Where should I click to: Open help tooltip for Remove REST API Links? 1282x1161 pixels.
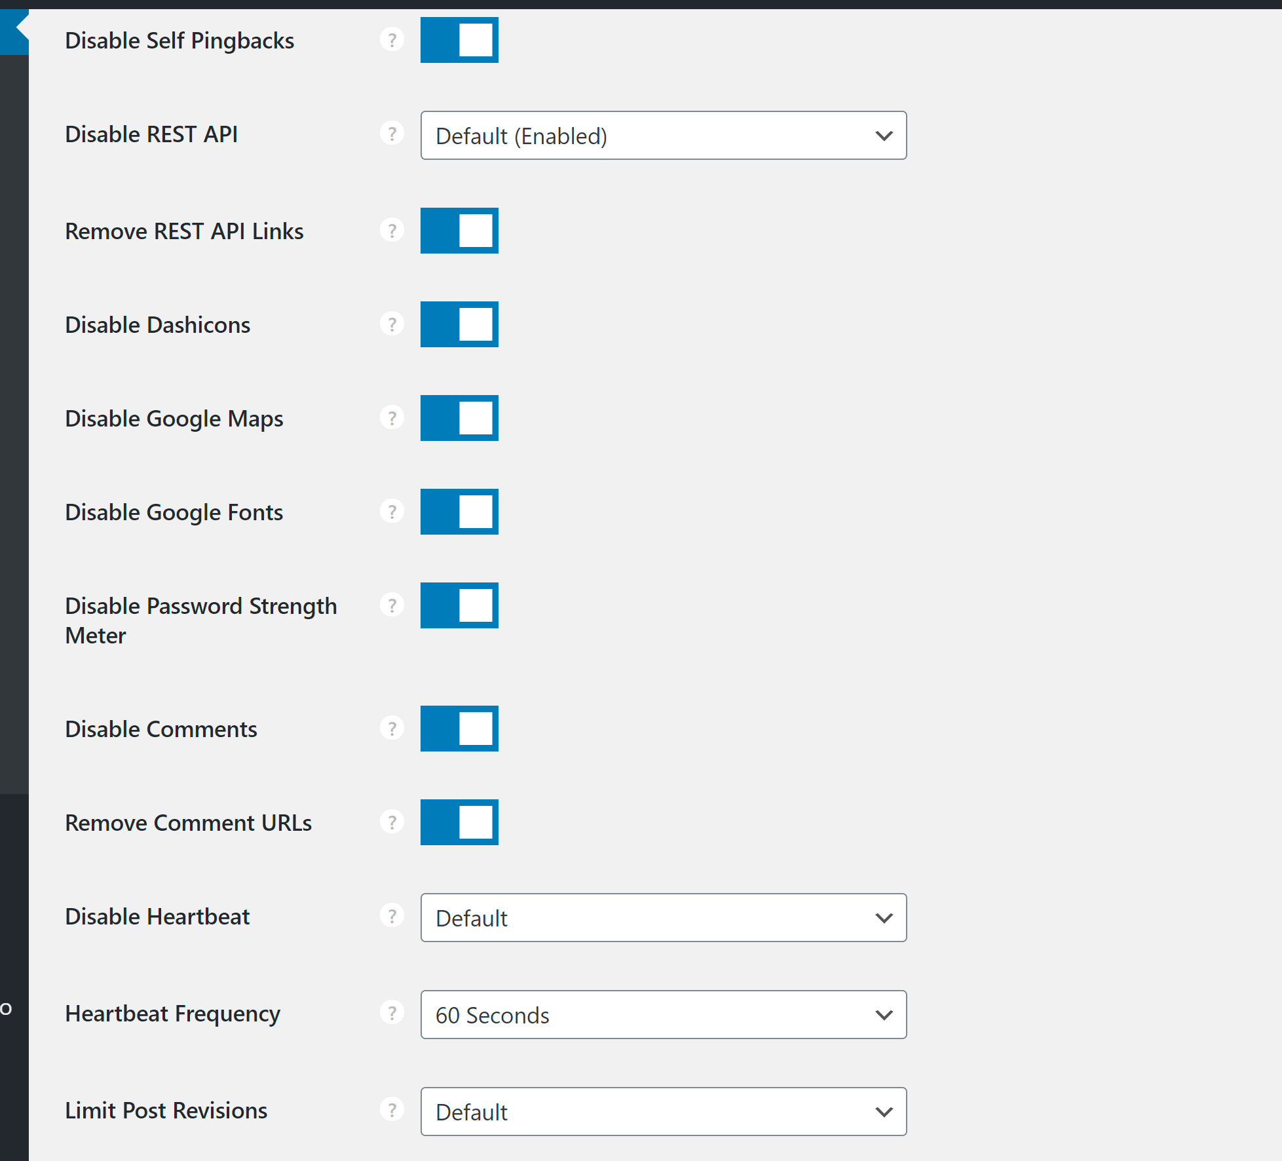pyautogui.click(x=392, y=231)
